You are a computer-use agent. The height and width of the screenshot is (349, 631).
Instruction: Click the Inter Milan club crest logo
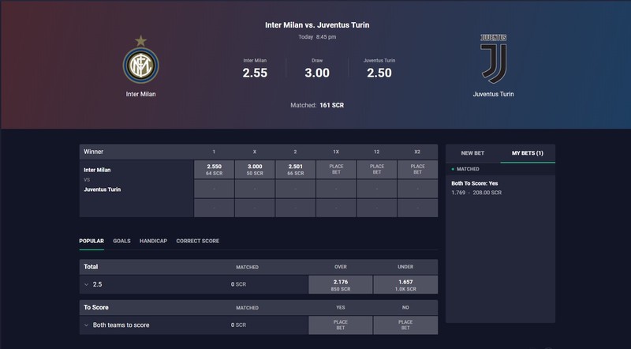pyautogui.click(x=141, y=60)
